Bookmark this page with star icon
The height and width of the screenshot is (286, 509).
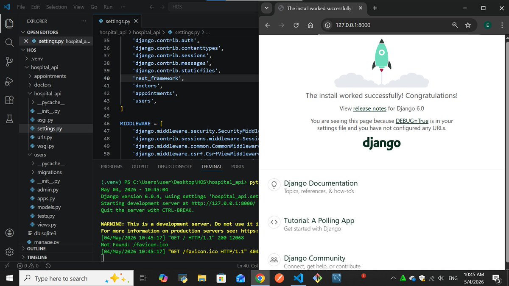[468, 25]
